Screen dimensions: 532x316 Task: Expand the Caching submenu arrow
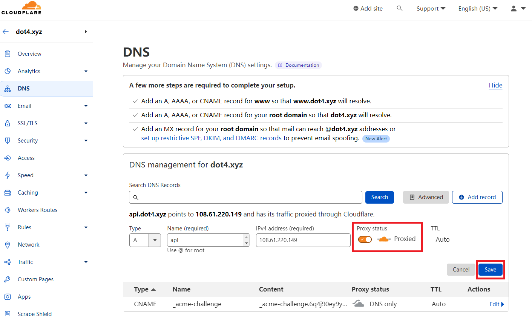[x=86, y=193]
